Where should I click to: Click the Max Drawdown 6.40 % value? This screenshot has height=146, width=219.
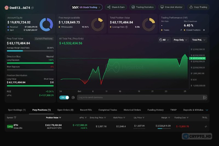click(x=189, y=25)
